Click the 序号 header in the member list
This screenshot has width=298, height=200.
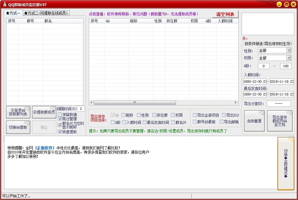97,21
